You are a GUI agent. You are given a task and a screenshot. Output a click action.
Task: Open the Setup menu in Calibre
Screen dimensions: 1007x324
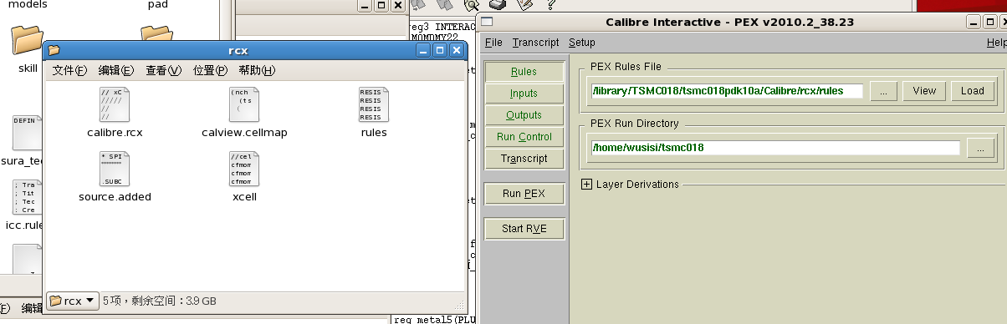pos(582,43)
